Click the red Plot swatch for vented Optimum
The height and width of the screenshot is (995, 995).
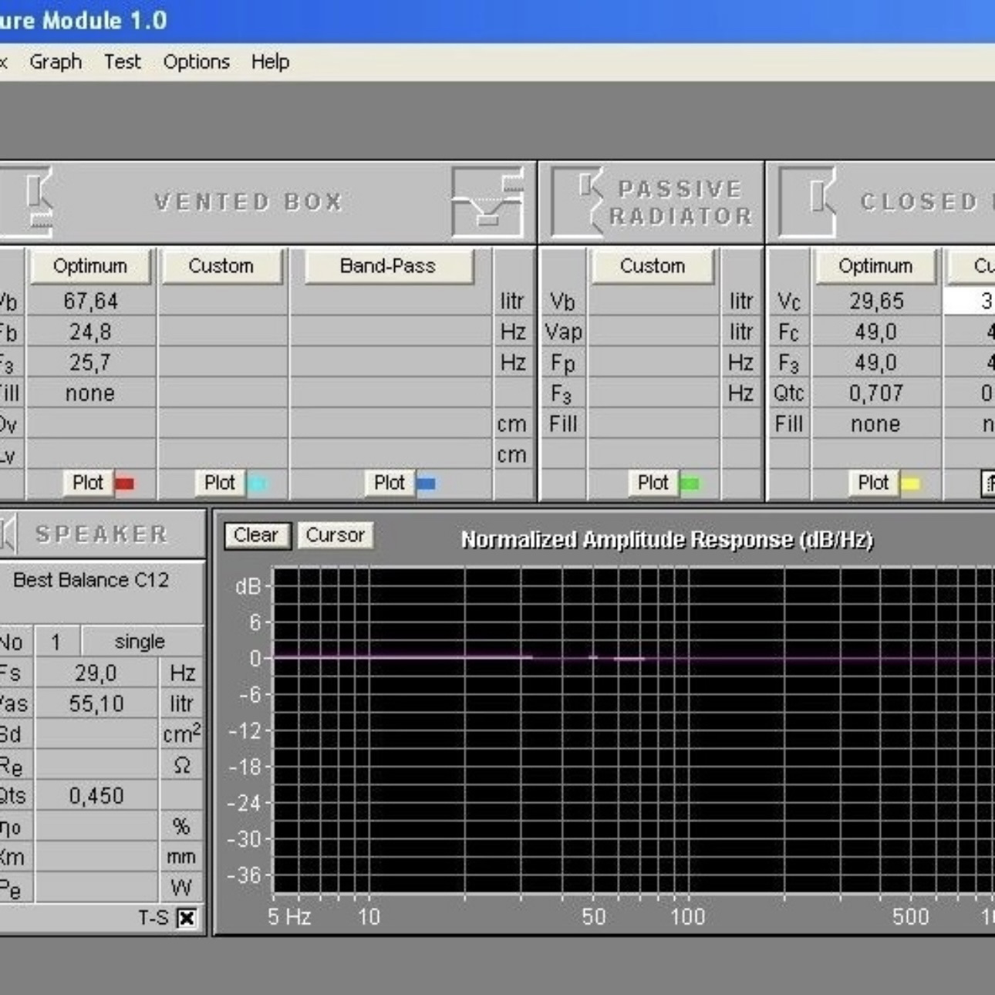click(124, 484)
